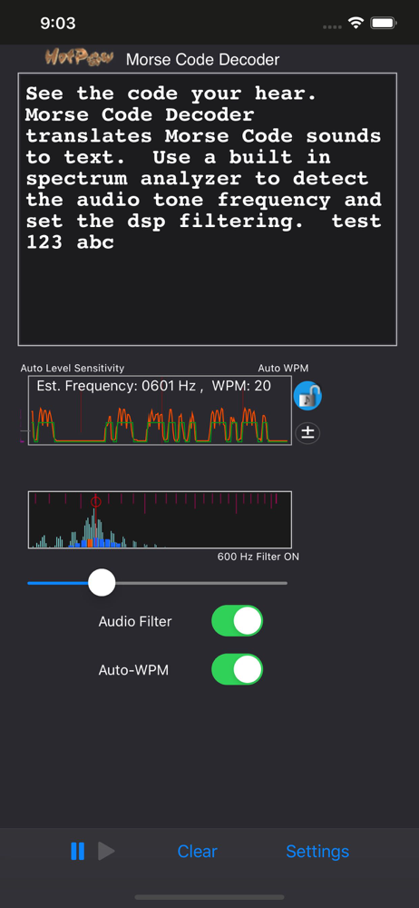Click the red circle frequency marker
The height and width of the screenshot is (908, 419).
tap(96, 501)
